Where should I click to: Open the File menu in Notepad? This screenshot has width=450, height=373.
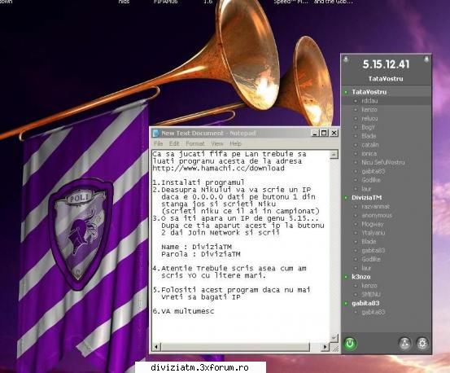[x=158, y=143]
